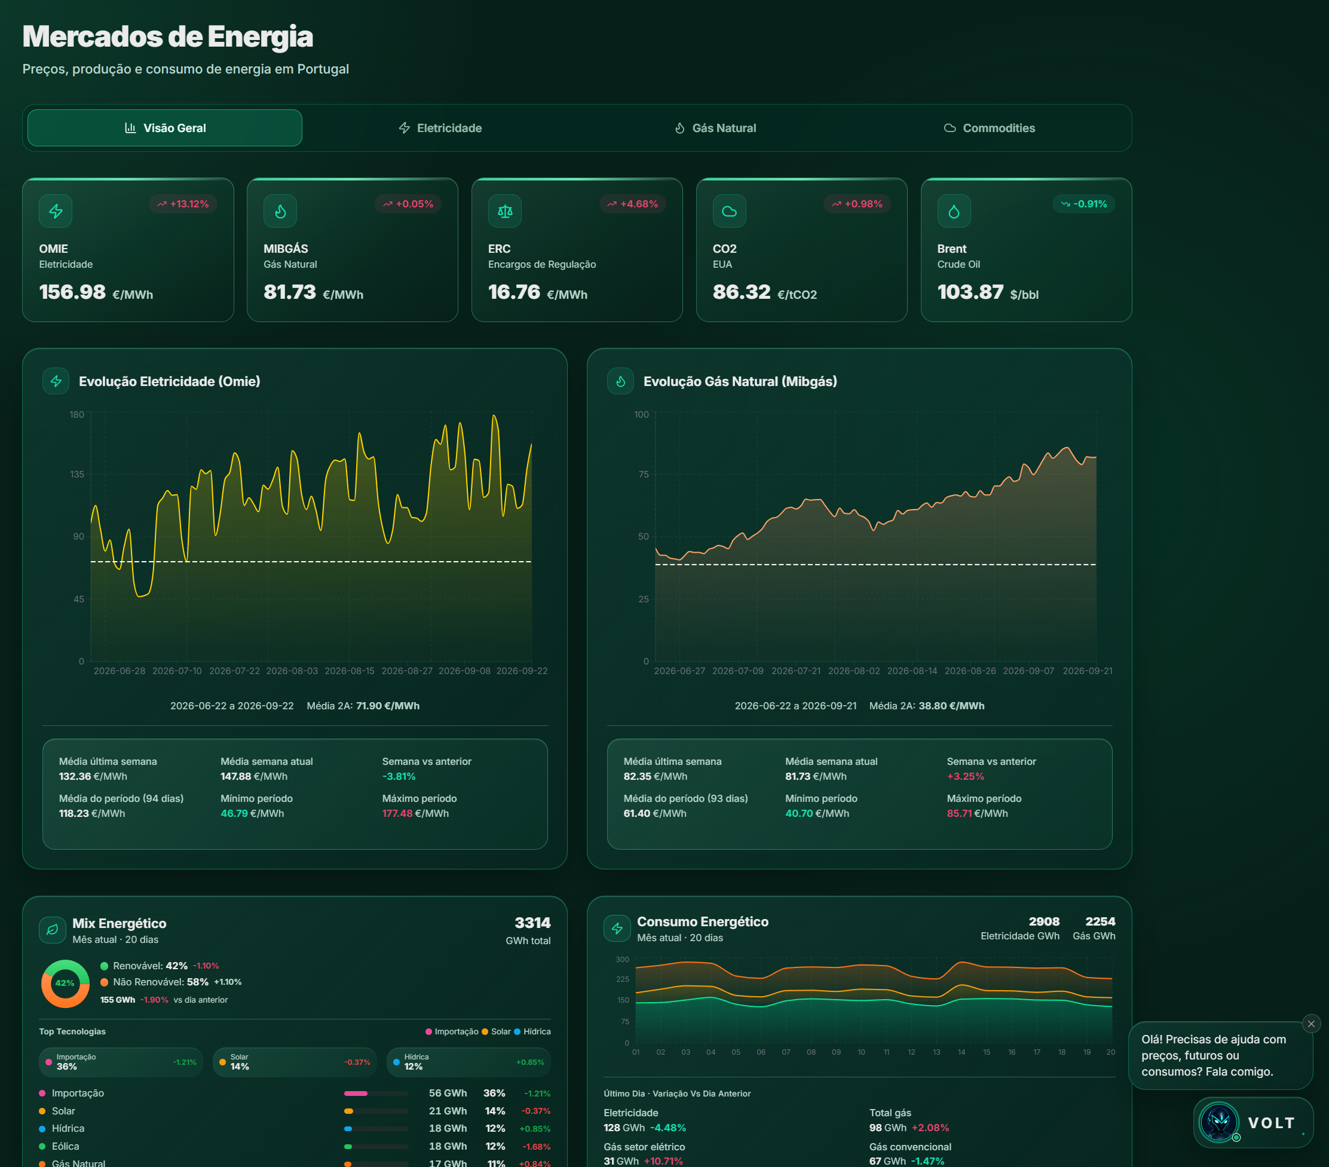This screenshot has width=1329, height=1167.
Task: Open the VOLT chat assistant button
Action: tap(1253, 1123)
